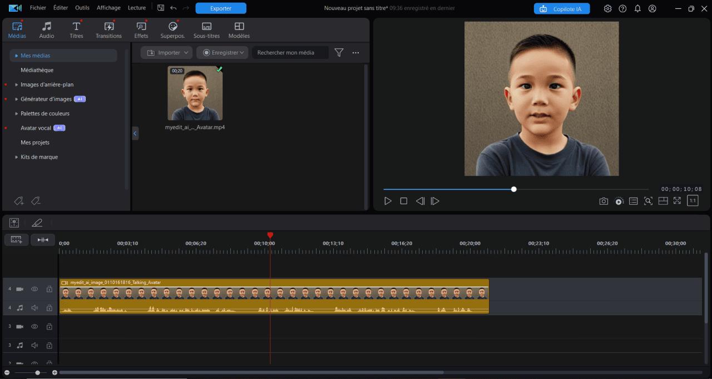Click the undo arrow icon
Viewport: 712px width, 379px height.
(x=173, y=8)
